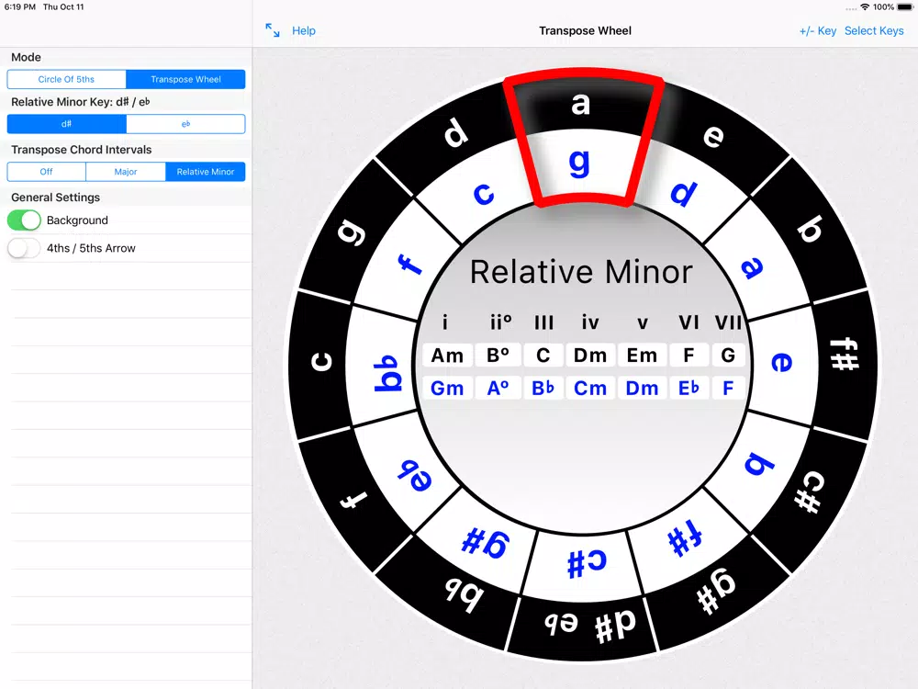Tap the +/- Key button

pos(817,30)
